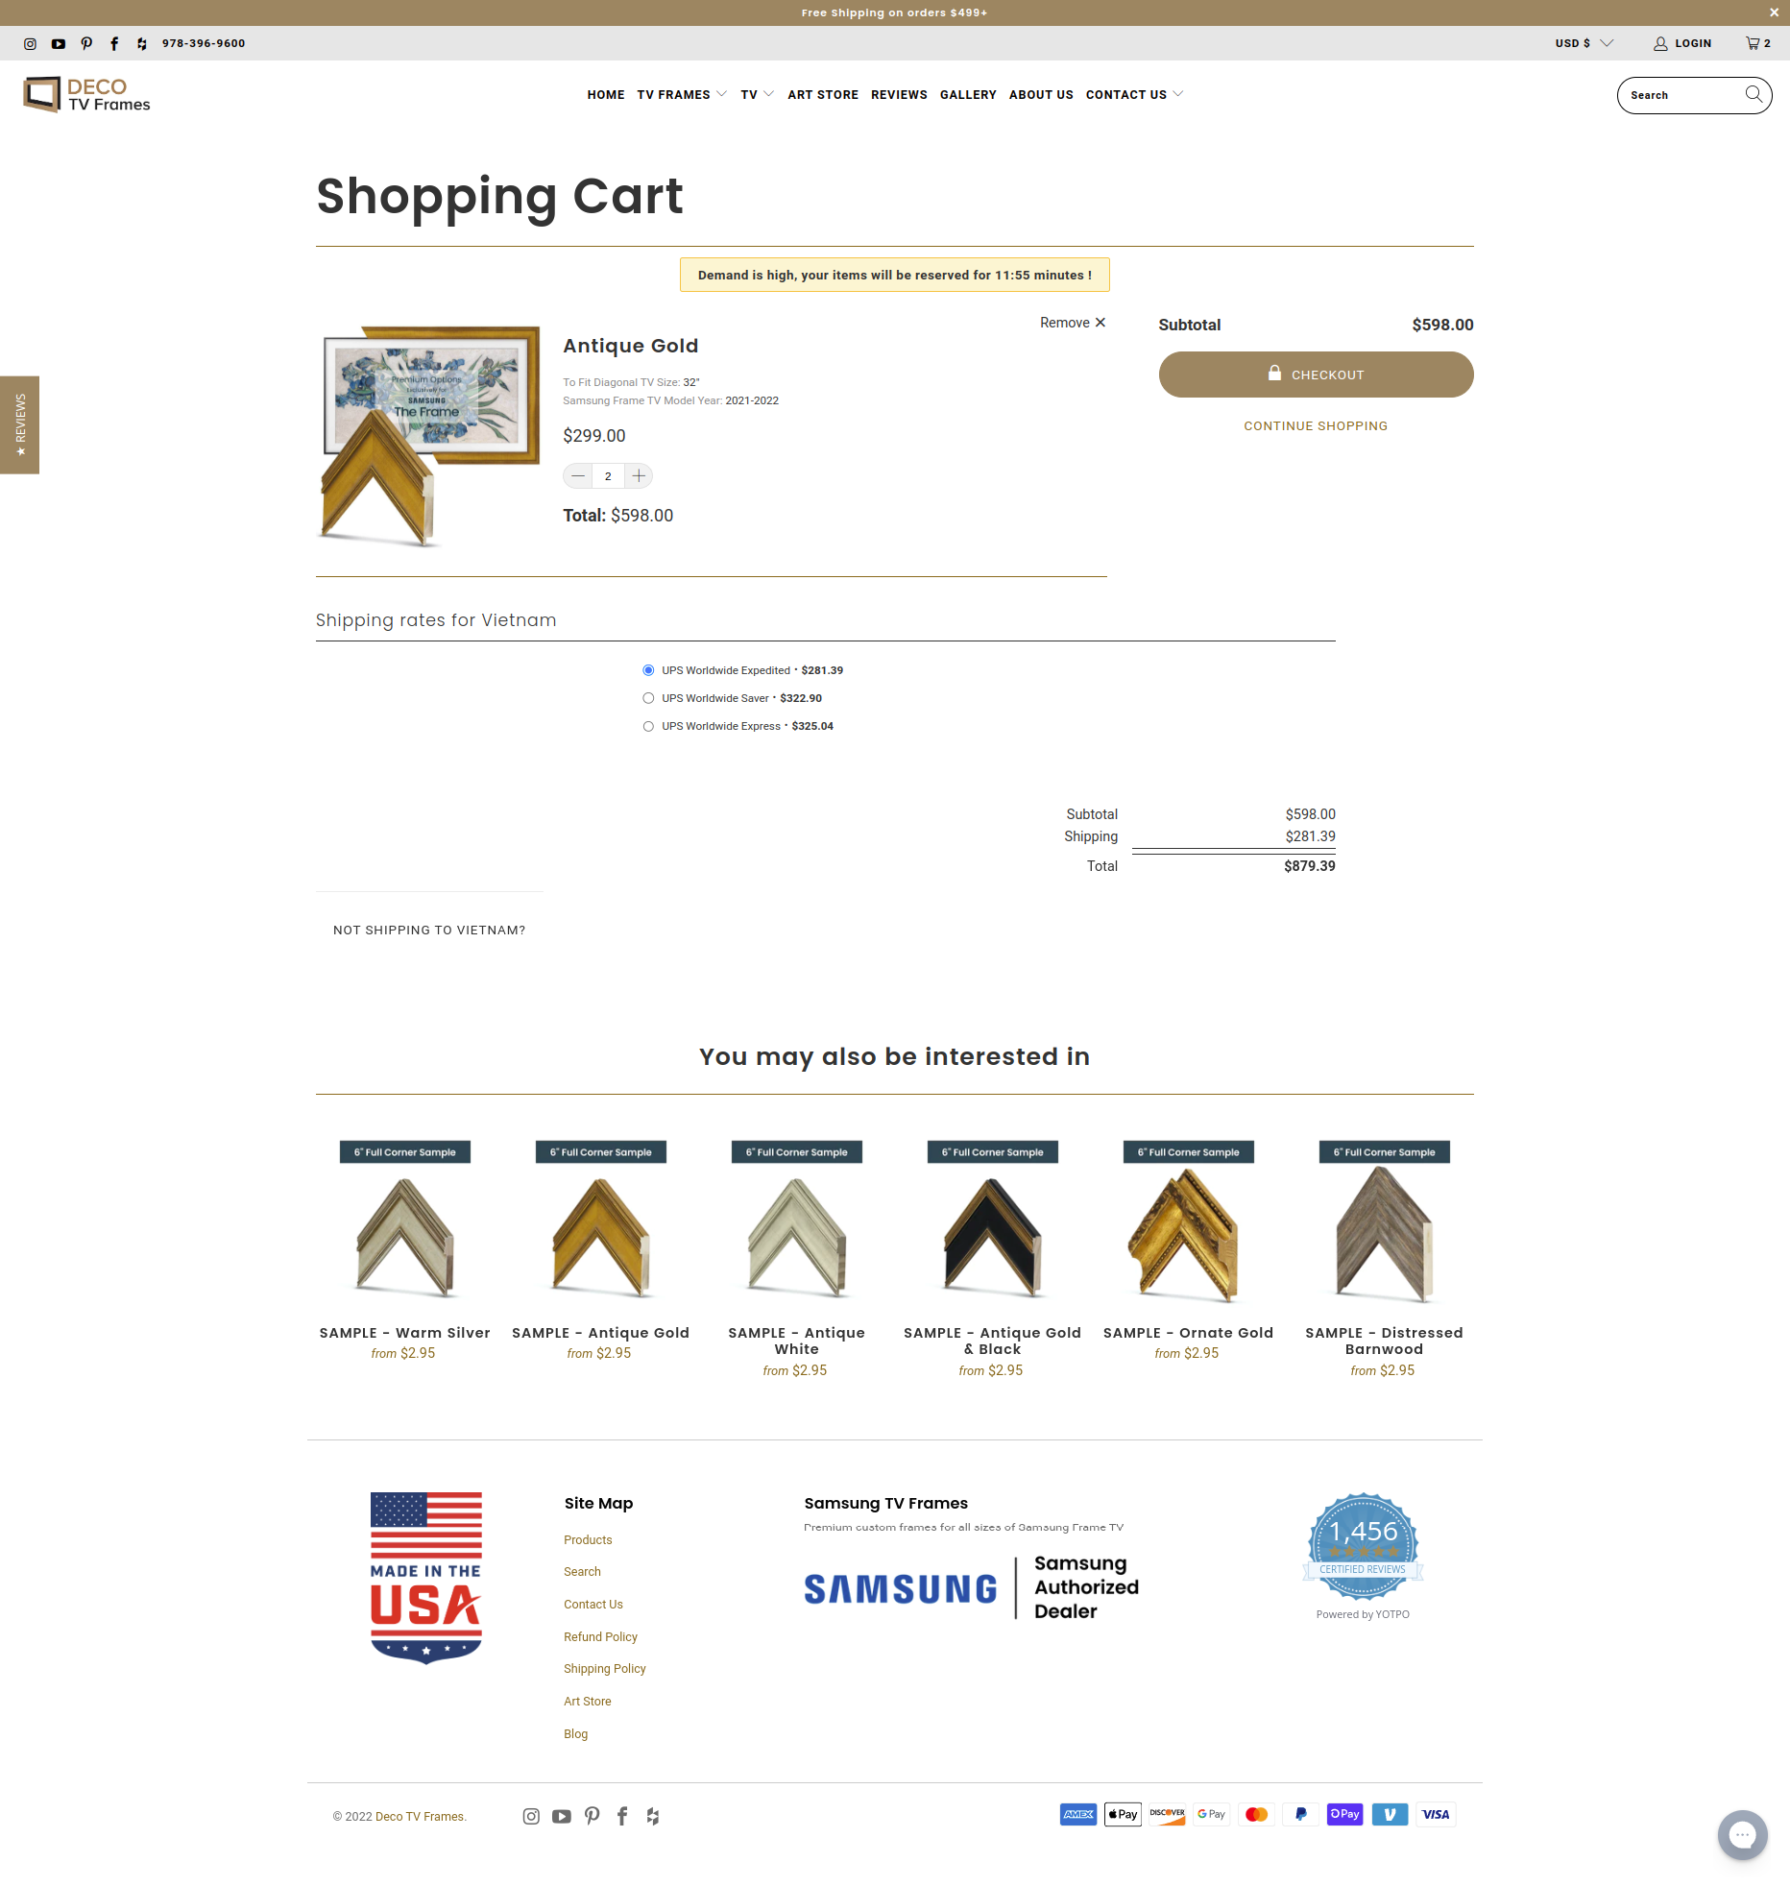Screen dimensions: 1790x1886
Task: Click the search magnifier icon
Action: point(1754,94)
